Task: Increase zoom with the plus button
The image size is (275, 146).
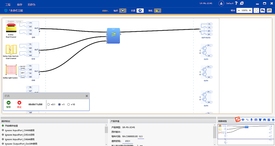Action: pyautogui.click(x=250, y=11)
